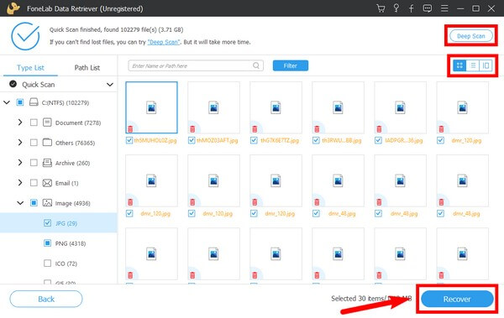
Task: Toggle the C:(NTFS) drive checkbox
Action: tap(20, 102)
